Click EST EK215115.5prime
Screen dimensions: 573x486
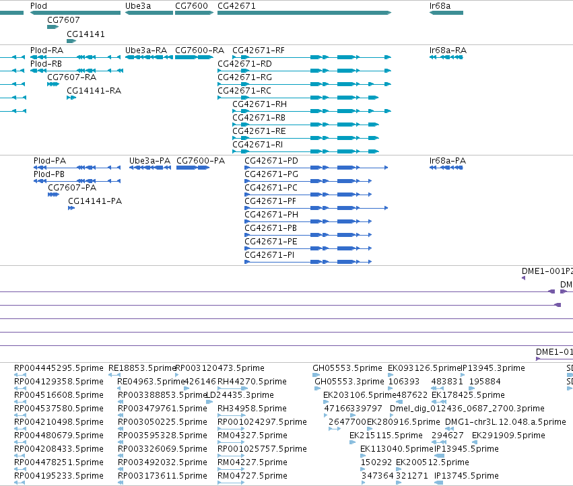click(386, 436)
